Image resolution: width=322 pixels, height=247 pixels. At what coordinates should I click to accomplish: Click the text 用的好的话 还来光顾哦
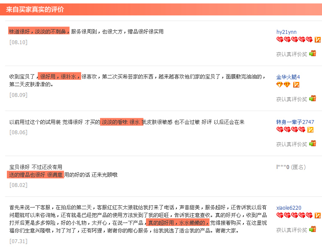tap(91, 175)
